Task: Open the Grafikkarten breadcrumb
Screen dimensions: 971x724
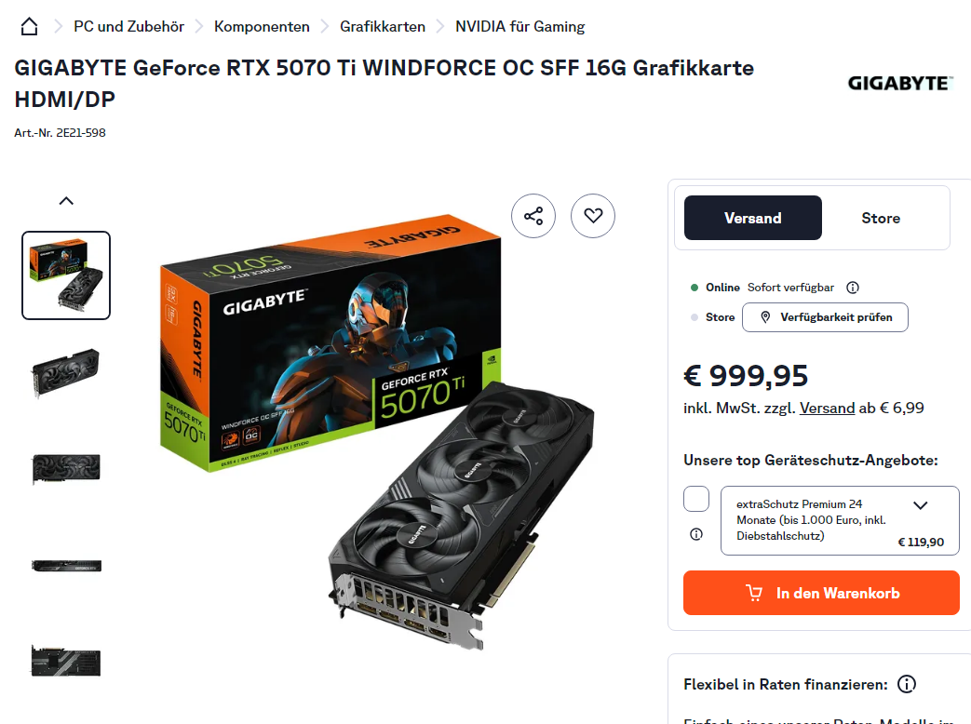Action: 383,27
